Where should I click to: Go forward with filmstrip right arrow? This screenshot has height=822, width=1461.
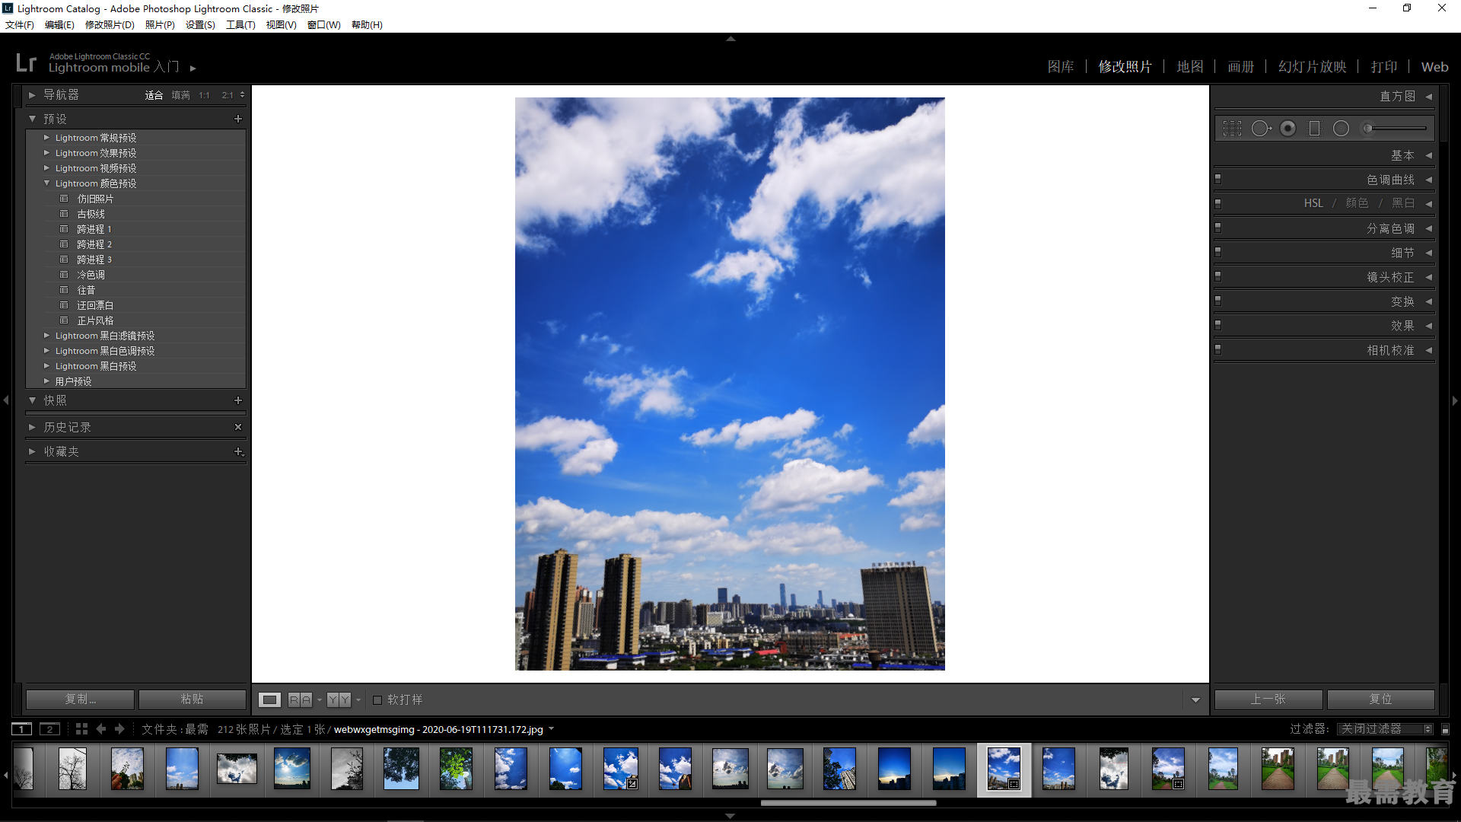coord(119,729)
